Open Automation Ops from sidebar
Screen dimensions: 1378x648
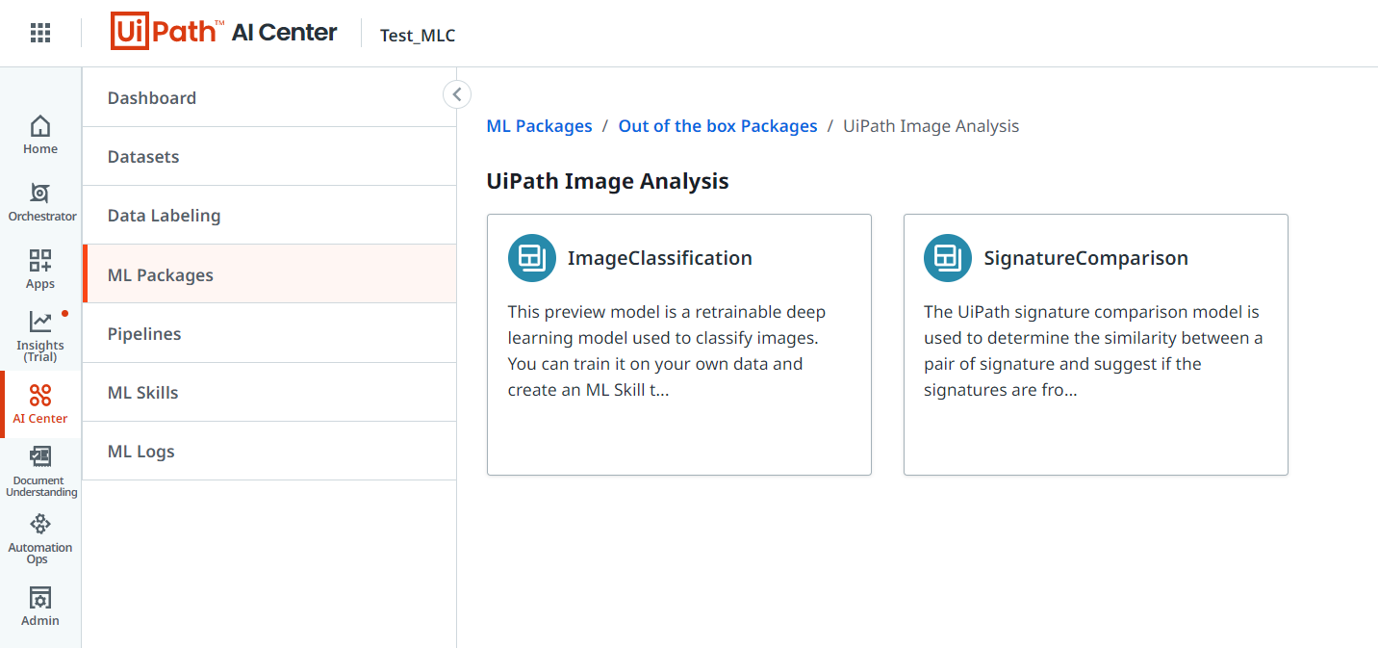click(x=40, y=539)
